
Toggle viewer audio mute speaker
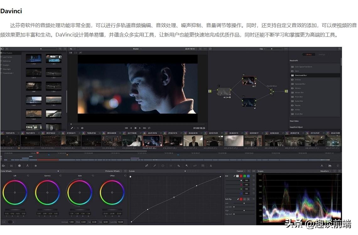[x=82, y=128]
